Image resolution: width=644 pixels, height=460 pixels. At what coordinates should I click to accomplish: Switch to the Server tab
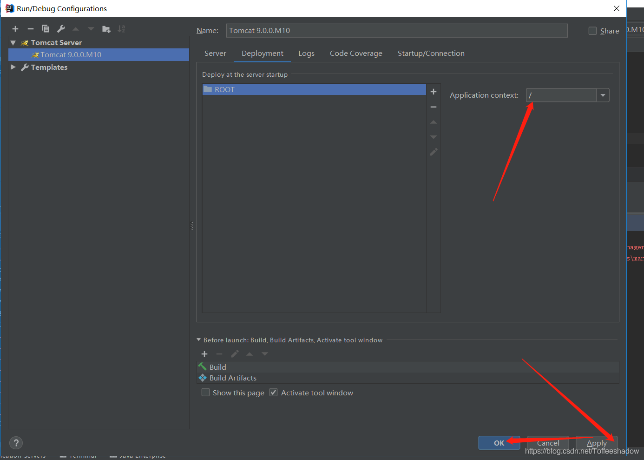[x=215, y=53]
